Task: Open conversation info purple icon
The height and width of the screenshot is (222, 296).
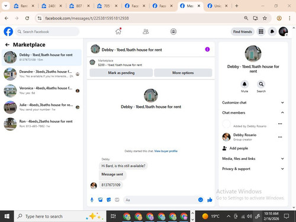Action: tap(207, 49)
